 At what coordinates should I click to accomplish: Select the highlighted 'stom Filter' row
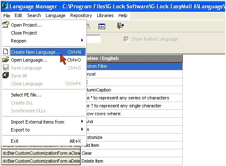pyautogui.click(x=134, y=66)
